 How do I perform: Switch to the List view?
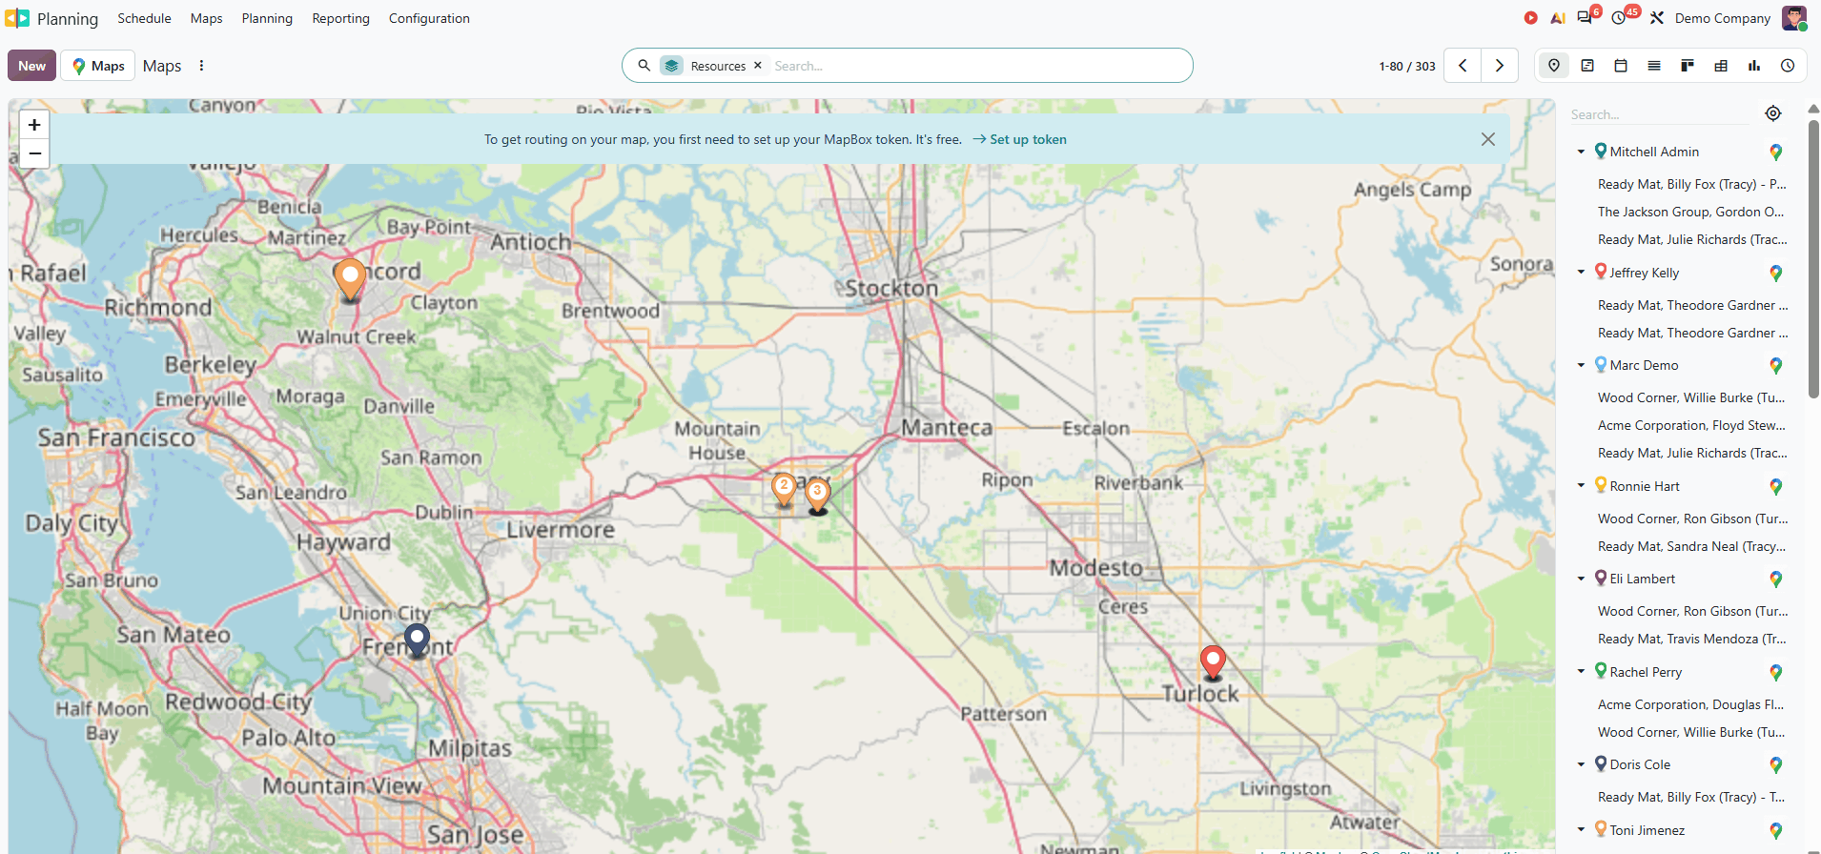(1654, 66)
